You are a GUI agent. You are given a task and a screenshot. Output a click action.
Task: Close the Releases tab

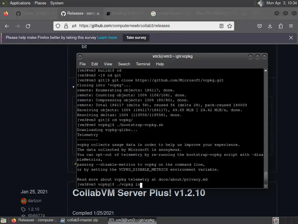[98, 14]
